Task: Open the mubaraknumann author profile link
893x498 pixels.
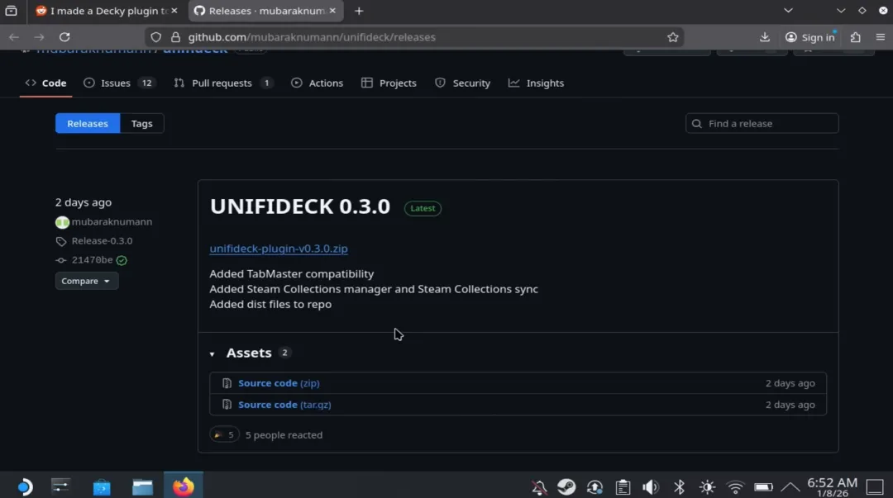Action: (x=112, y=222)
